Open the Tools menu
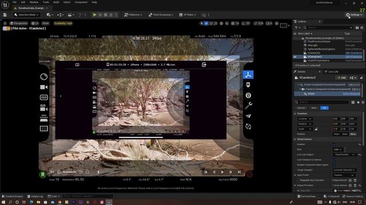The image size is (366, 205). coord(46,2)
